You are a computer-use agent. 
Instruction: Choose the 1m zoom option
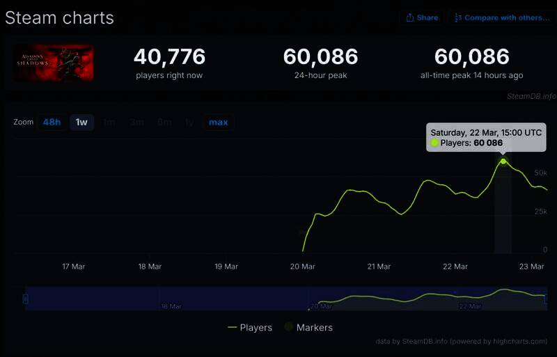[109, 122]
